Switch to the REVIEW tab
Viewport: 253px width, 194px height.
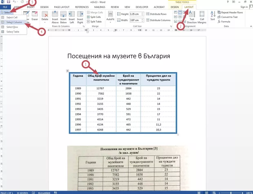(x=115, y=7)
